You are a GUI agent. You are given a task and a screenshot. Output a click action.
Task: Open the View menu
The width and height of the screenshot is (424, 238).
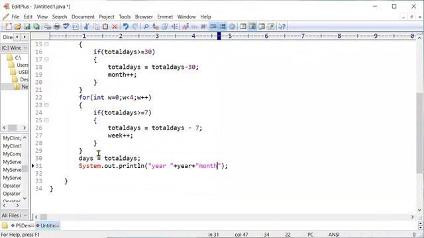point(42,17)
